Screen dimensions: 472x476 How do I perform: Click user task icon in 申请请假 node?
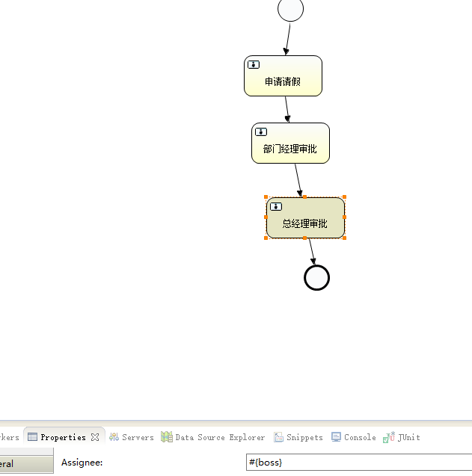pos(254,65)
